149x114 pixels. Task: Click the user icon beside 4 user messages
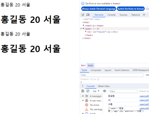click(x=86, y=100)
